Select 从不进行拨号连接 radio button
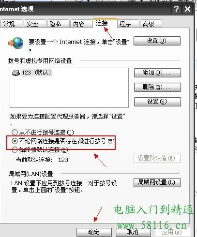 (x=15, y=132)
